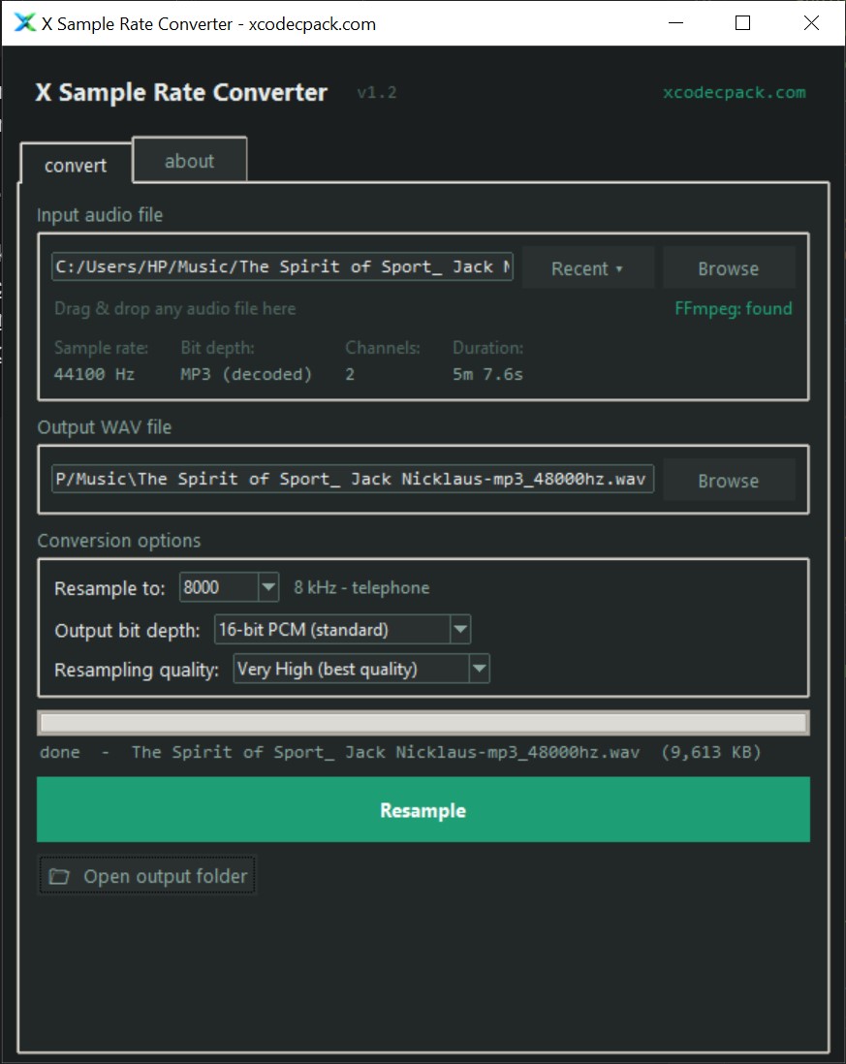Click the 8000 sample rate value box
The image size is (846, 1064).
218,587
